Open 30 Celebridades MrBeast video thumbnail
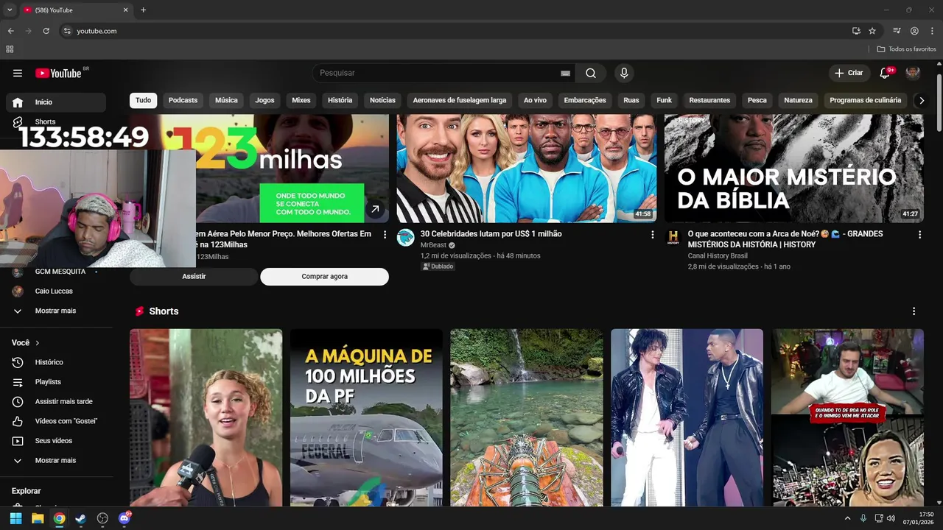 [x=527, y=169]
